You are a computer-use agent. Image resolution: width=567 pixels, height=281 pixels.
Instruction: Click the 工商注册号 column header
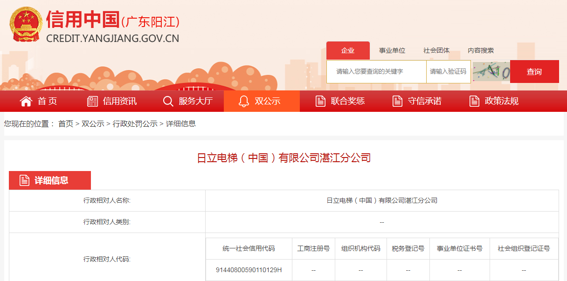tap(313, 248)
